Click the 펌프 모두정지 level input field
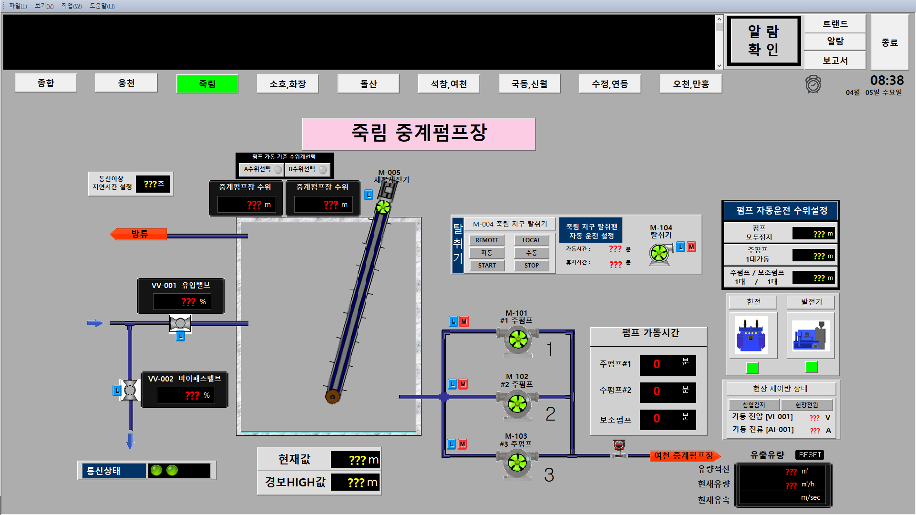916x515 pixels. pos(813,234)
